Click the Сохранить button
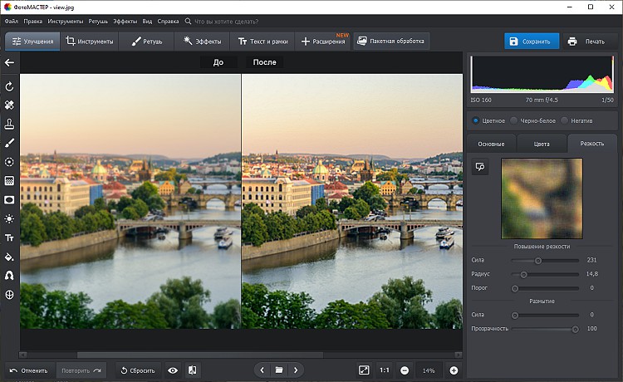This screenshot has height=382, width=623. pyautogui.click(x=532, y=41)
